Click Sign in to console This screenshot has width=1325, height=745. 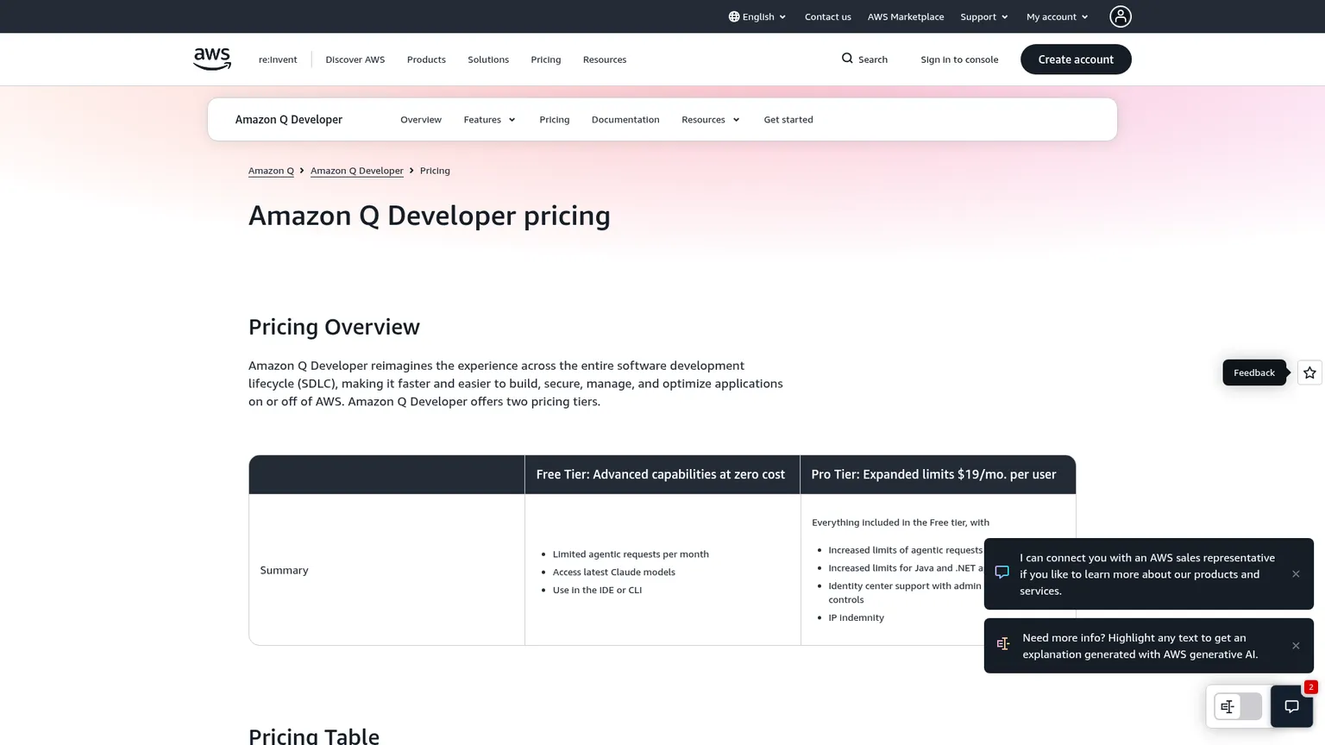click(959, 59)
